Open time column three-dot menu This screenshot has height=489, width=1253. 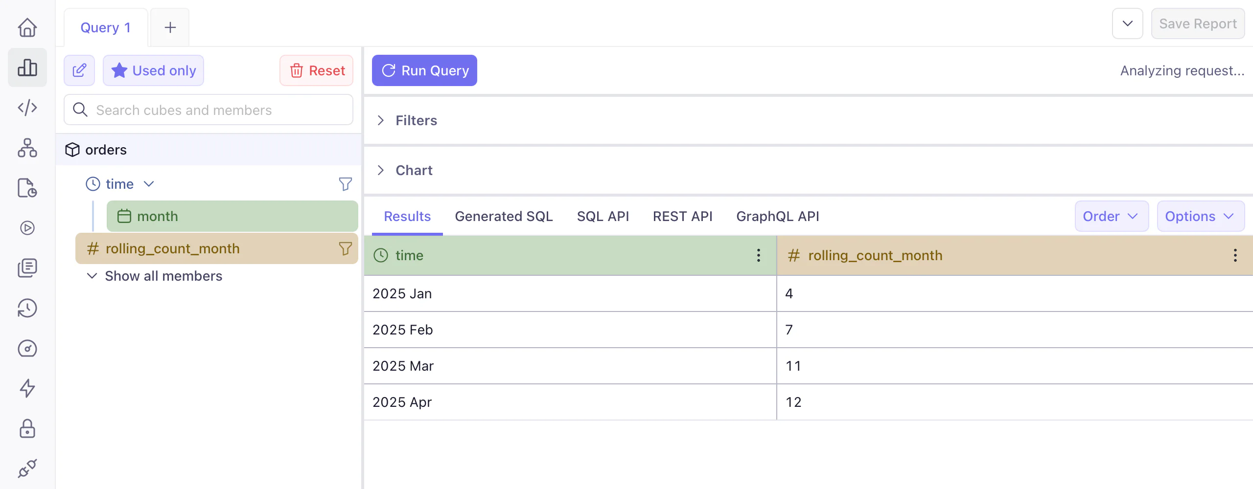[x=758, y=255]
